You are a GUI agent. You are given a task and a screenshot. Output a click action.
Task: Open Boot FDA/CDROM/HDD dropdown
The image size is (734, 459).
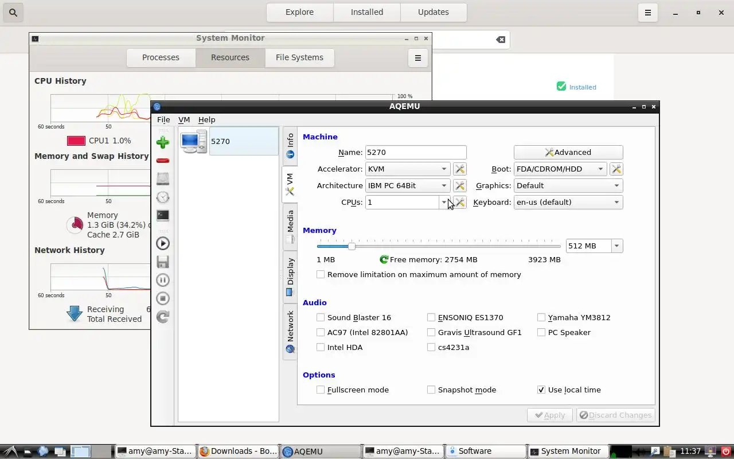560,169
